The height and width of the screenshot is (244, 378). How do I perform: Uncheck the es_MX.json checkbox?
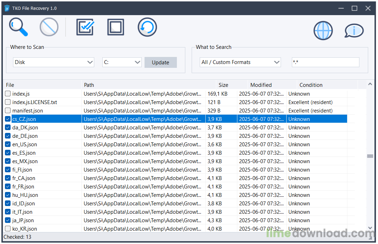[8, 161]
